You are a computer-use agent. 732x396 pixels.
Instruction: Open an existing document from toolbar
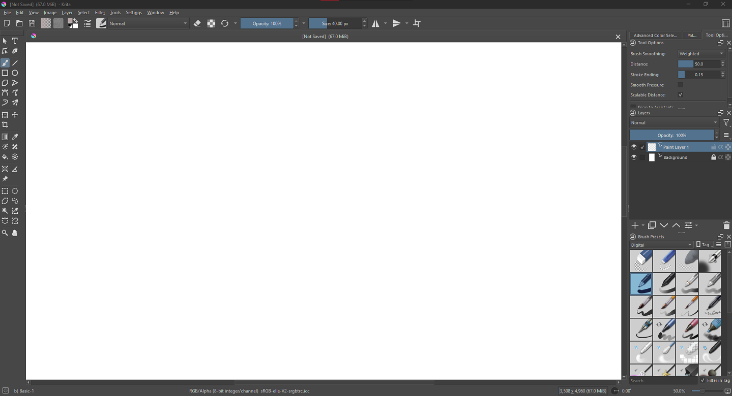click(19, 23)
